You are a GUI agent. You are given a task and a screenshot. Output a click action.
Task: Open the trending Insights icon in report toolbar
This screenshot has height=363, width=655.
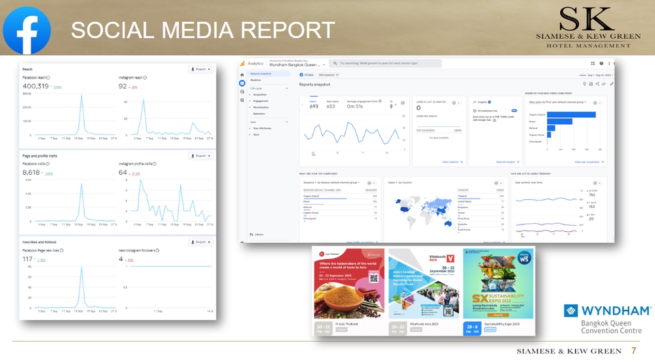click(x=604, y=84)
